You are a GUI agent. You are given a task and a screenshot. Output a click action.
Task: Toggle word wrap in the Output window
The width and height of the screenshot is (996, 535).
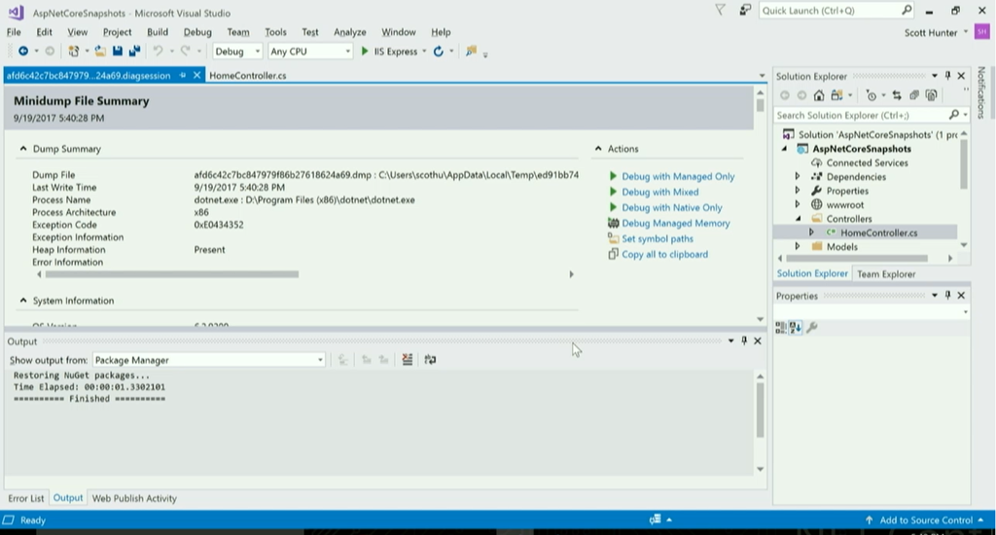tap(430, 360)
